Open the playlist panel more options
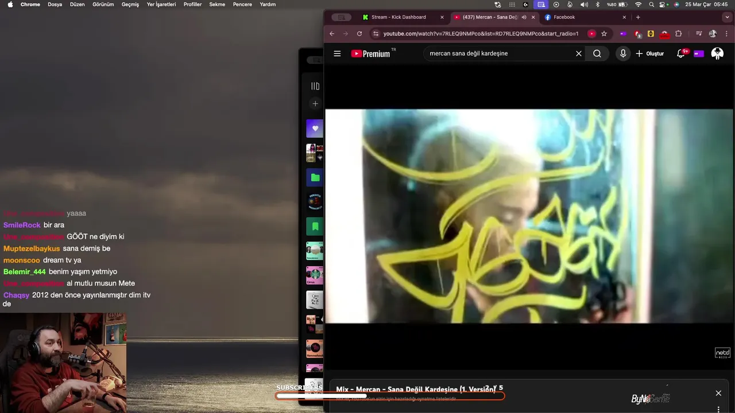 coord(718,409)
